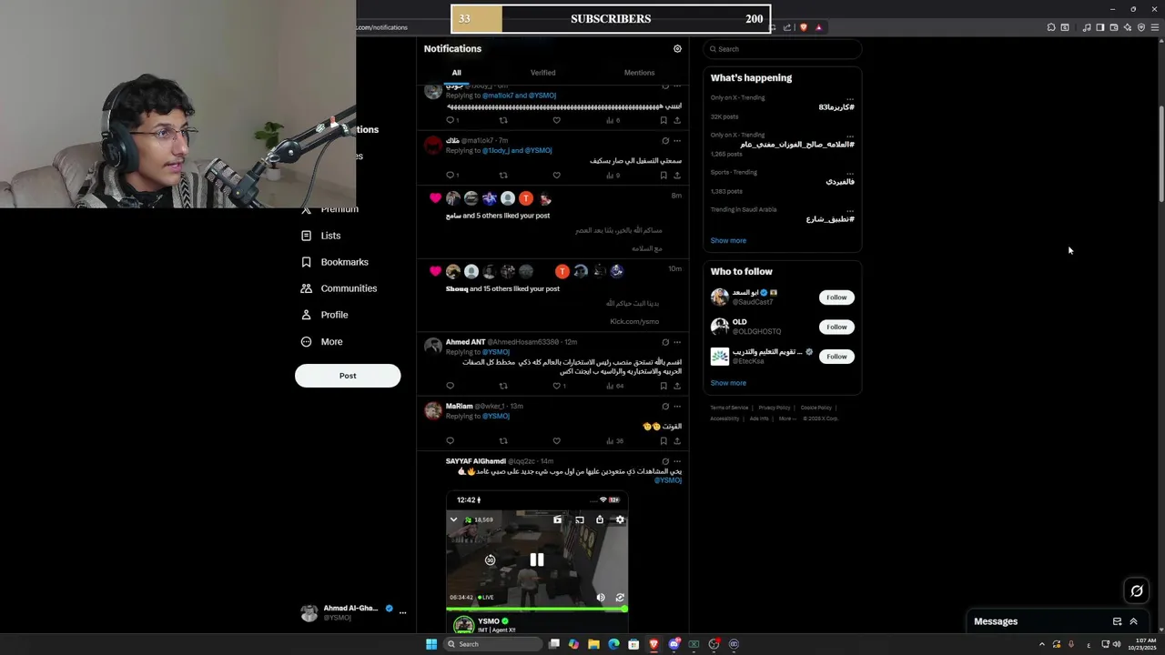Open the Kick.com/ysmo post text

click(x=634, y=322)
